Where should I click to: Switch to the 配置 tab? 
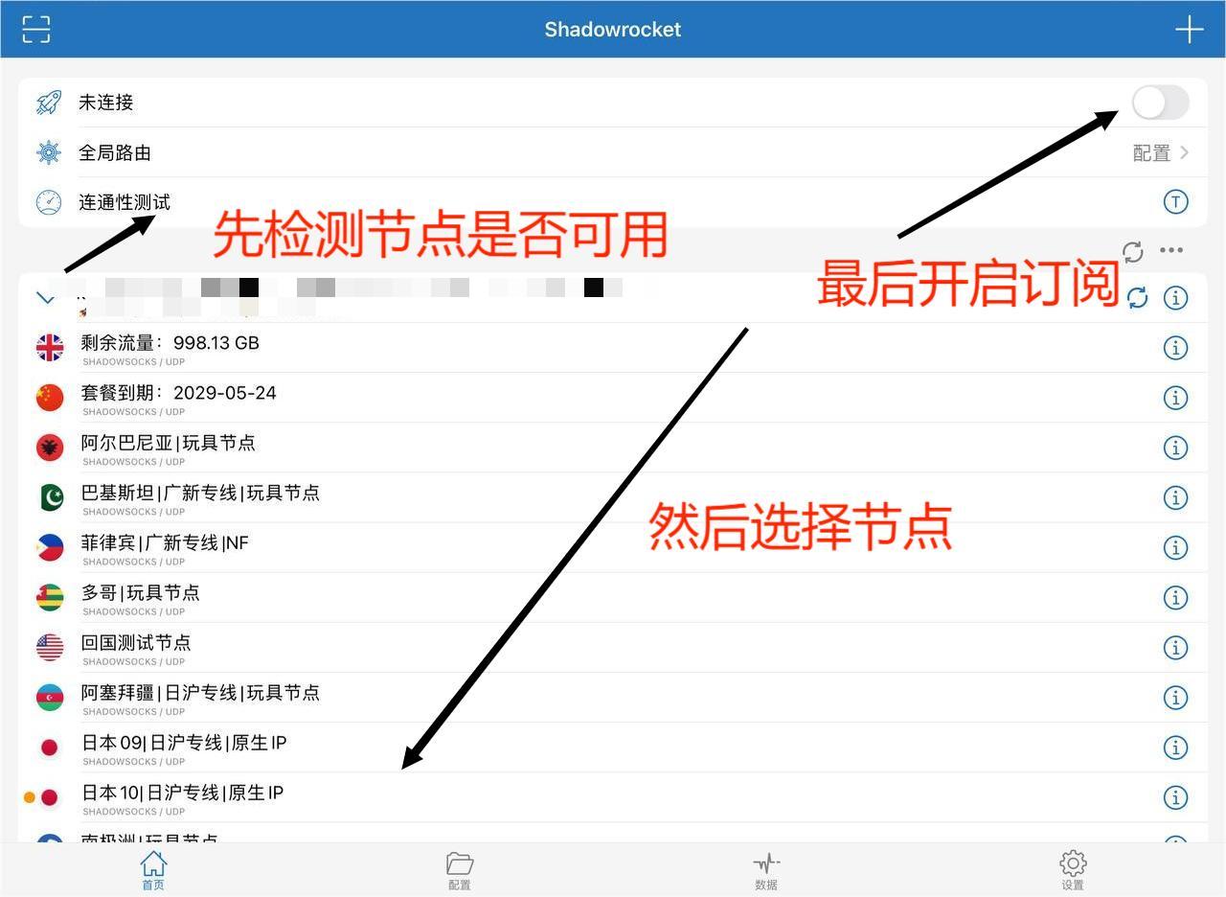click(460, 870)
